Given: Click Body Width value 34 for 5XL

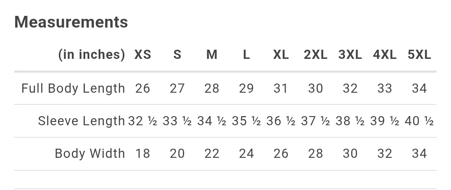Looking at the screenshot, I should (x=419, y=154).
